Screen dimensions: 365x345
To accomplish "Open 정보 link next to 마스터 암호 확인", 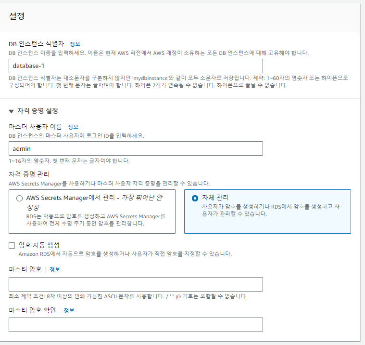I will (x=69, y=310).
